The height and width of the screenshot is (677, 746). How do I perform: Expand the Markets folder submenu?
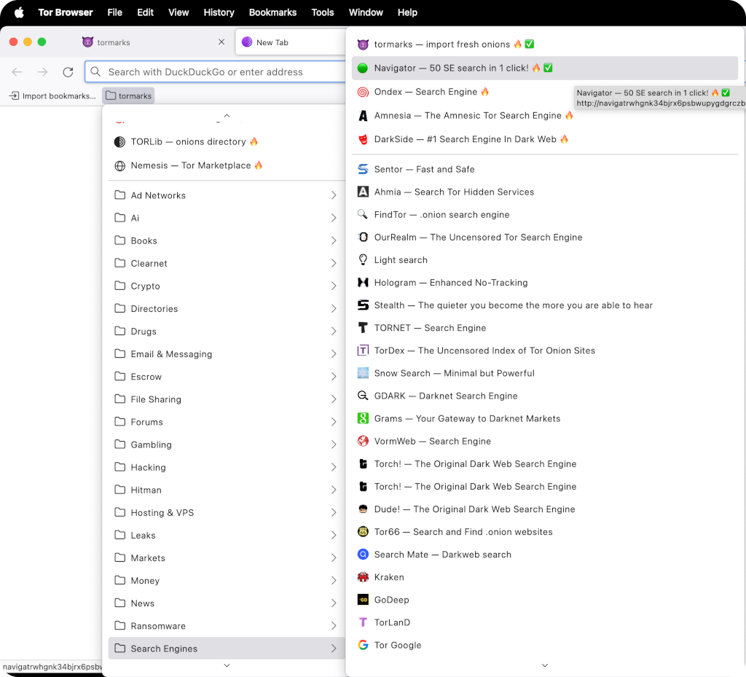pos(333,558)
